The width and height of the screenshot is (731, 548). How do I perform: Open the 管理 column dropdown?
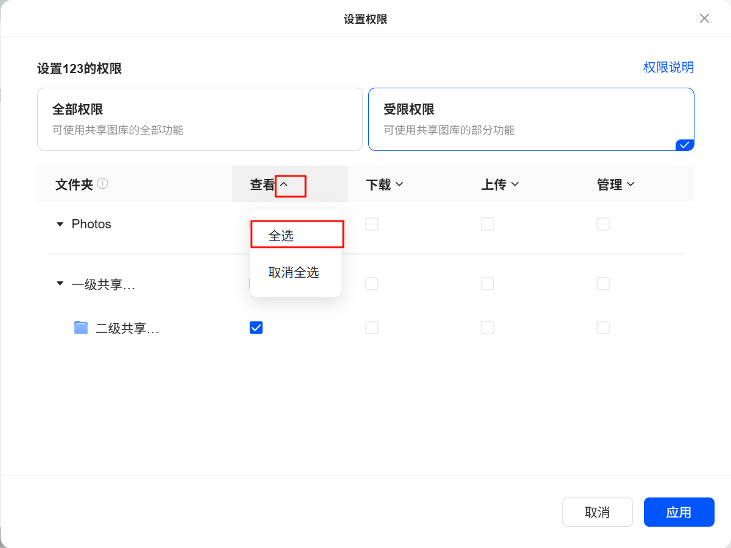[x=632, y=184]
